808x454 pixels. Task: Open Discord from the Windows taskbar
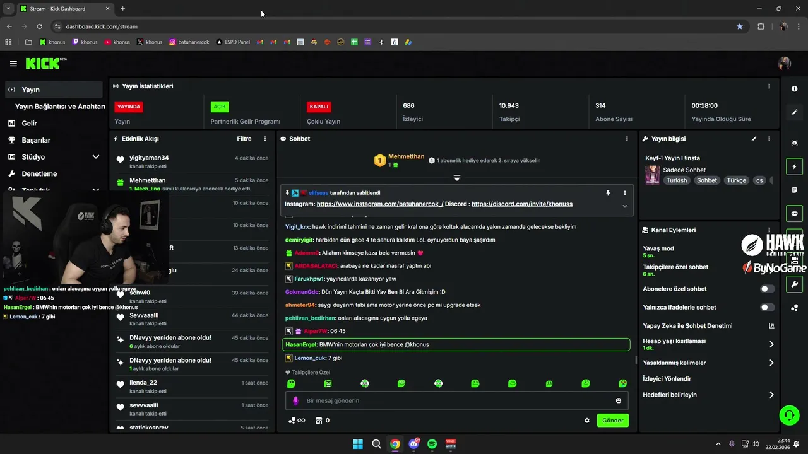click(x=413, y=444)
